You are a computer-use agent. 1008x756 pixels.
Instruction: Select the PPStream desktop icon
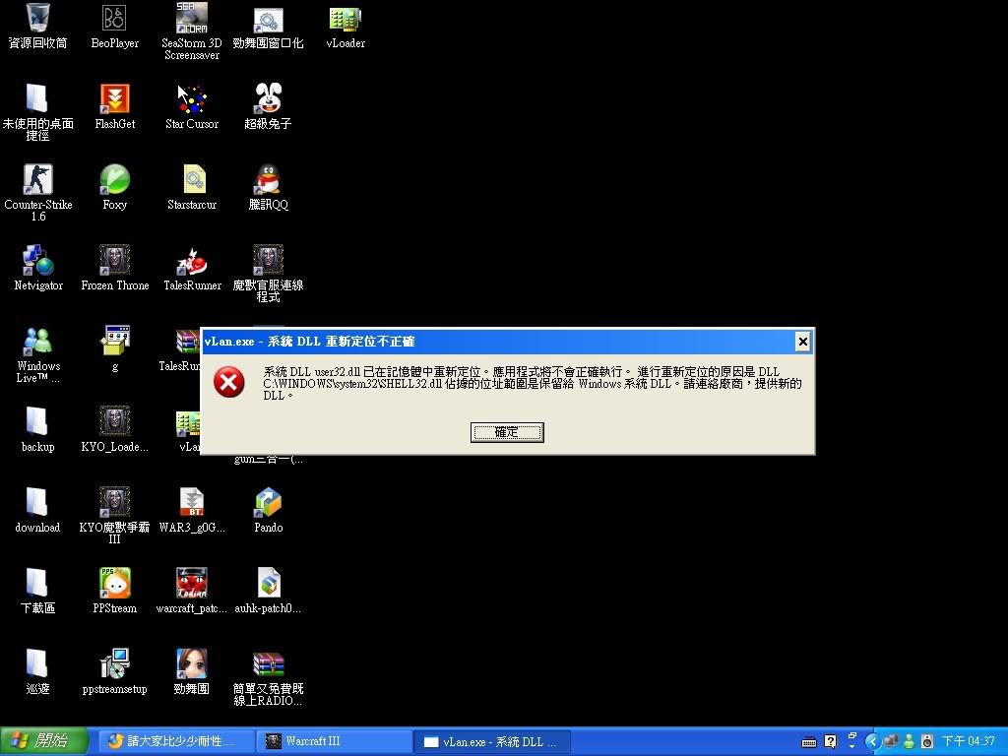point(114,584)
